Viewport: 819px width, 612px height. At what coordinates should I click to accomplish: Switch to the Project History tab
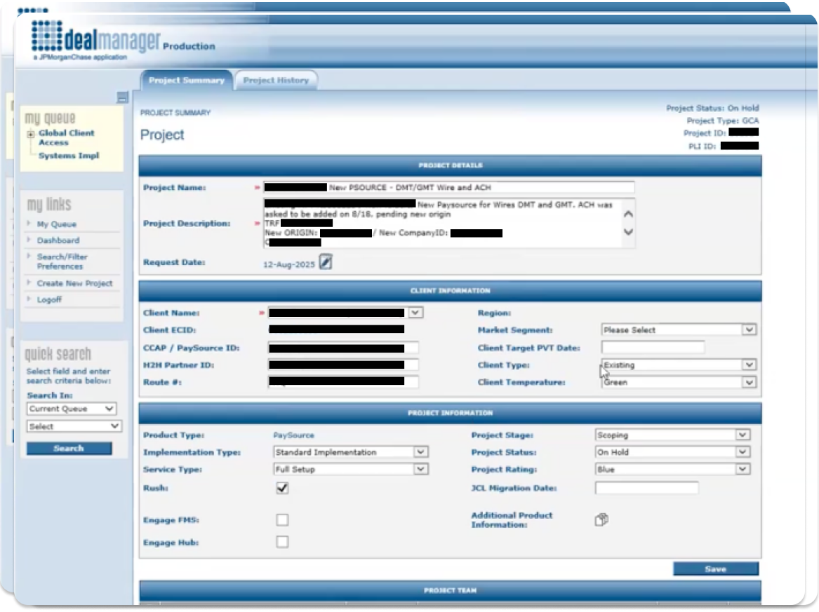coord(276,81)
